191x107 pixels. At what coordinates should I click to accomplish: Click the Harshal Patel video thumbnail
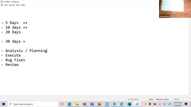(175, 9)
